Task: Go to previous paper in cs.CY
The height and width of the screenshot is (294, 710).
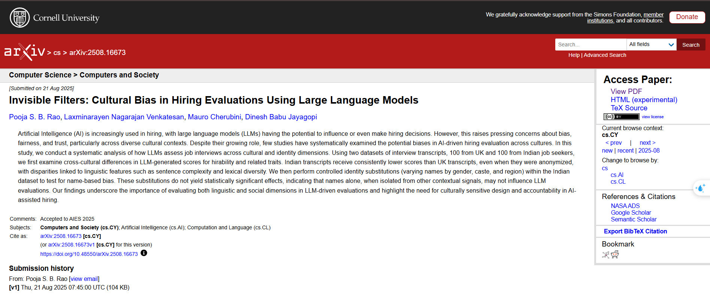Action: [614, 143]
